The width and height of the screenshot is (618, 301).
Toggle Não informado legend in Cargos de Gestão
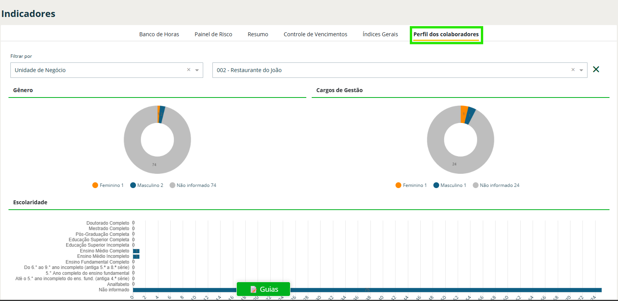(x=496, y=185)
